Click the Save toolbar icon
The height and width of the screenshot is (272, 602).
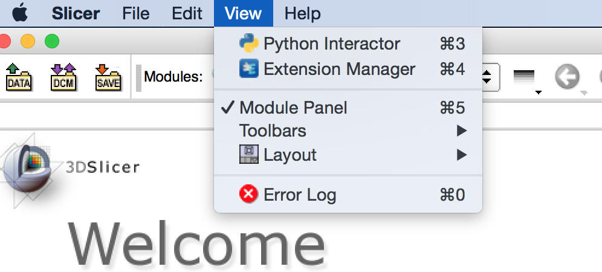pyautogui.click(x=108, y=77)
